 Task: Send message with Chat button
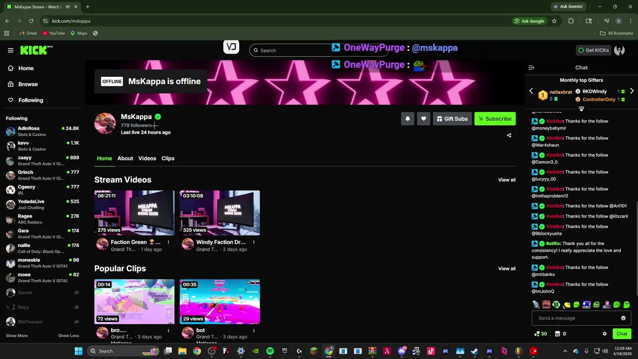[622, 334]
